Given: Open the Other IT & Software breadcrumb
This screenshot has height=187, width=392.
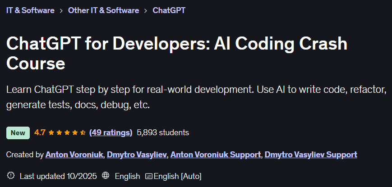Looking at the screenshot, I should [x=103, y=10].
